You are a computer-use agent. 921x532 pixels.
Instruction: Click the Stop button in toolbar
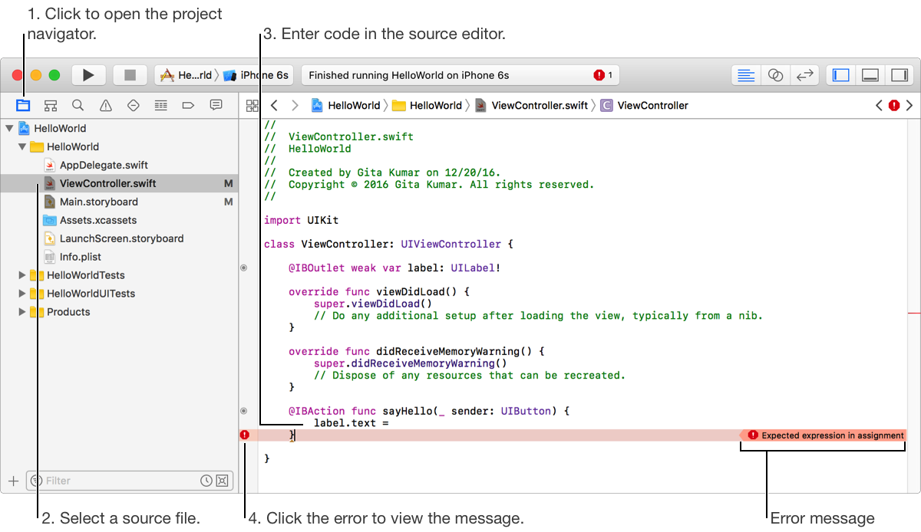coord(130,75)
